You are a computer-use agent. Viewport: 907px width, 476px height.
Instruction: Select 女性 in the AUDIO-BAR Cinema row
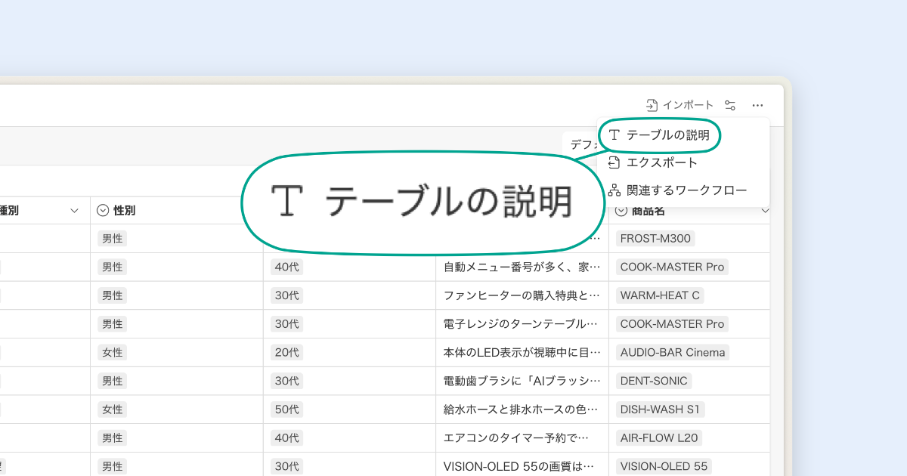pos(113,352)
